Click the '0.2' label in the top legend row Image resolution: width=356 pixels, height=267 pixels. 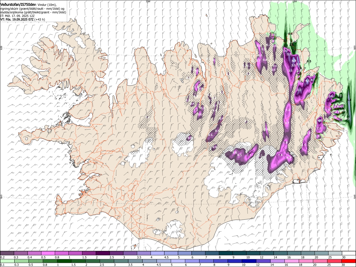point(2,257)
